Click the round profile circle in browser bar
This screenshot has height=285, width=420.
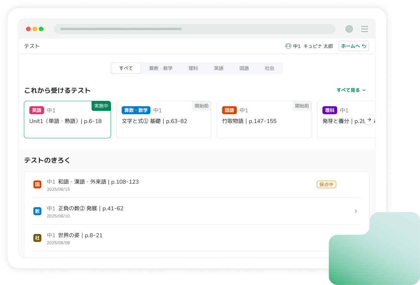tap(349, 29)
